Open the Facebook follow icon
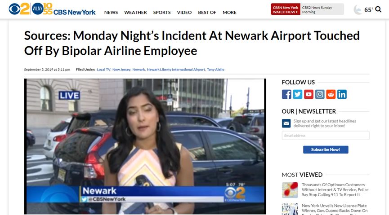Screen dimensions: 389x215 point(286,94)
